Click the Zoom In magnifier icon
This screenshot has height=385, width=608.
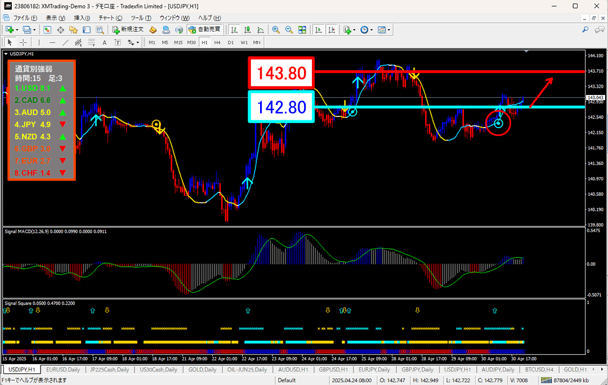(x=276, y=29)
